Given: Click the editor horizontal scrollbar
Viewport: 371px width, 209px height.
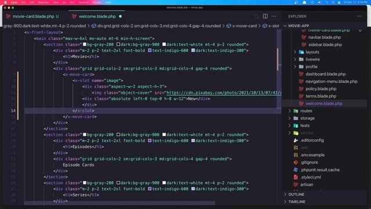Looking at the screenshot, I should tap(120, 203).
